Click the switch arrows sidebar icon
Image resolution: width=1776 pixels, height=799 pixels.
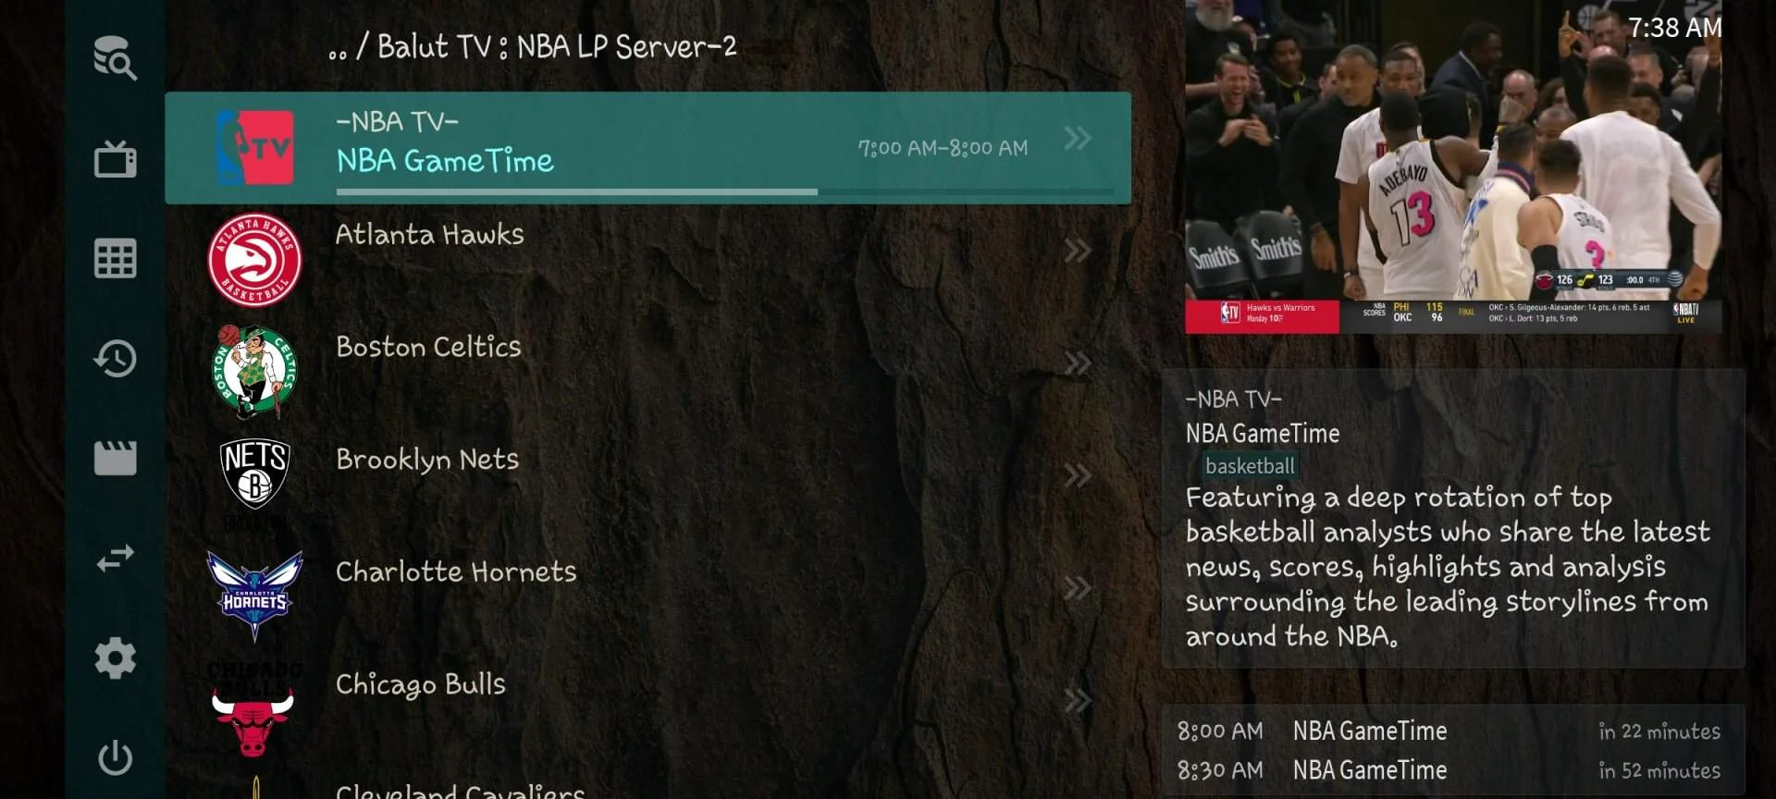pyautogui.click(x=115, y=558)
